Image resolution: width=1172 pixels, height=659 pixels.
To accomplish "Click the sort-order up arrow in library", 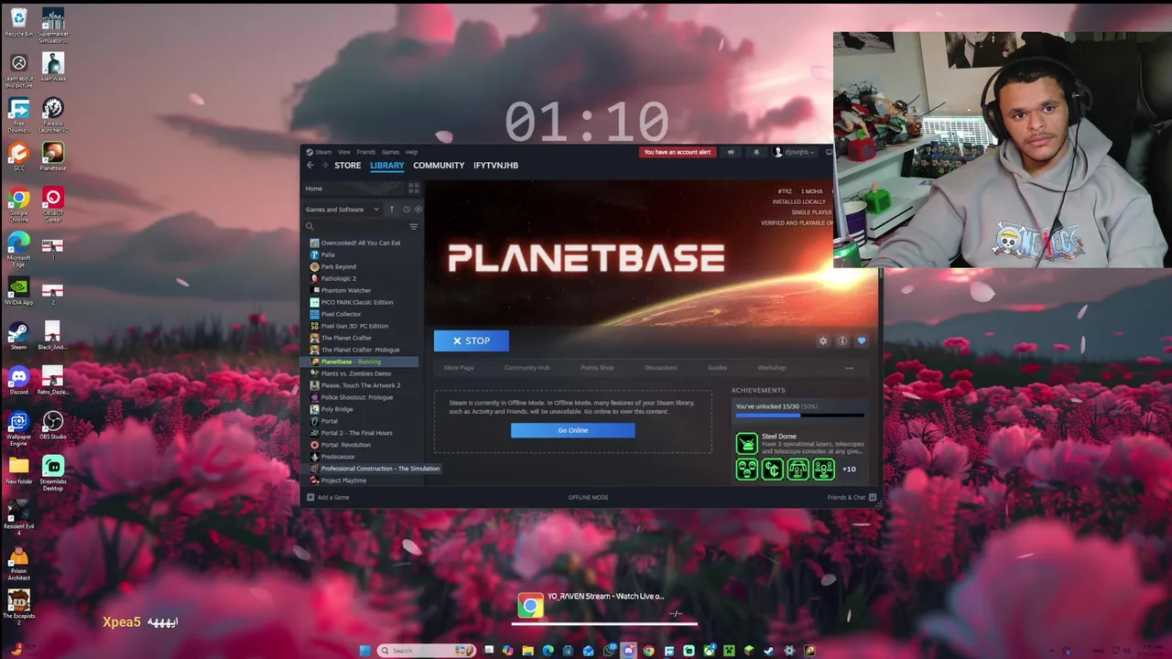I will click(x=392, y=210).
